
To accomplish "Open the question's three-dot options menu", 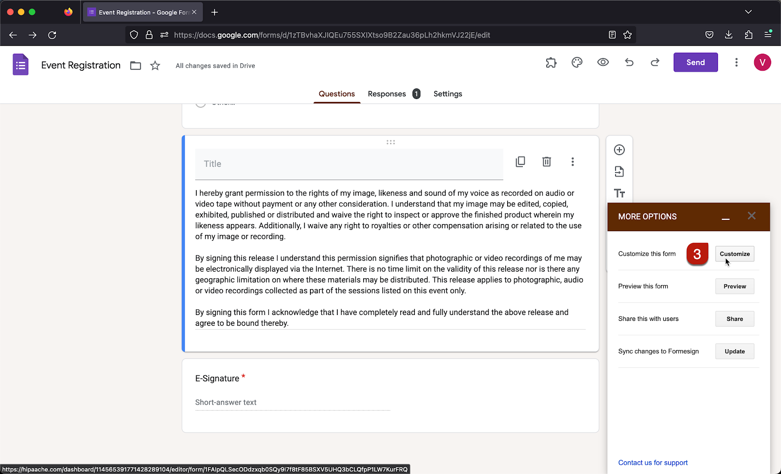I will [573, 161].
